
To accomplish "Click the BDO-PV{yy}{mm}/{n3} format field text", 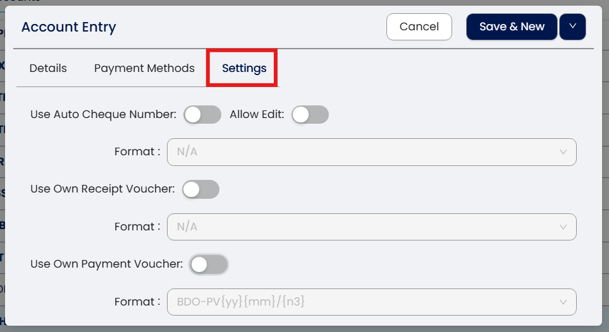I will (x=241, y=302).
